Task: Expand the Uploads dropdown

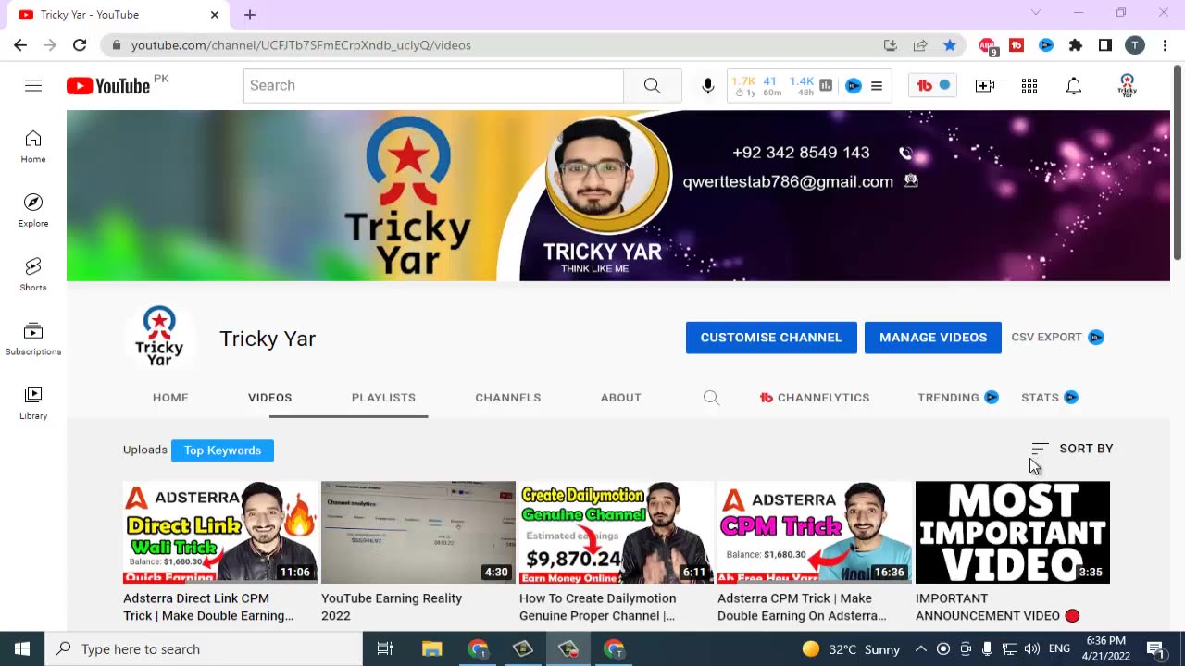Action: tap(144, 450)
